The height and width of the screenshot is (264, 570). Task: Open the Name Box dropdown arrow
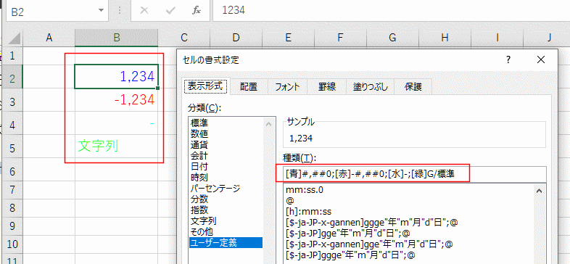click(x=101, y=11)
